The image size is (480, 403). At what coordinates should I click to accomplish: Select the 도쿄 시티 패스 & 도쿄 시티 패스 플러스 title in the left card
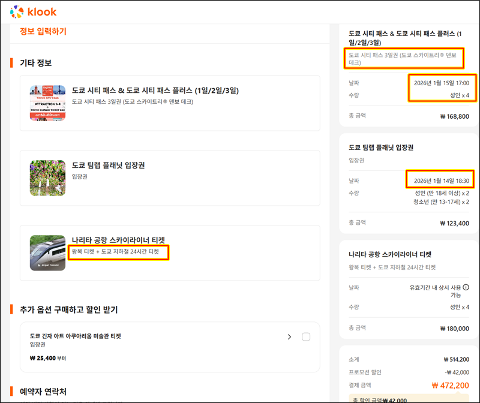click(155, 91)
